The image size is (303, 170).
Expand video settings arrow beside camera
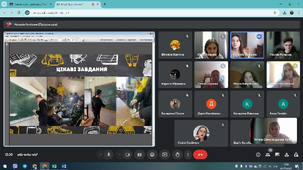point(119,154)
